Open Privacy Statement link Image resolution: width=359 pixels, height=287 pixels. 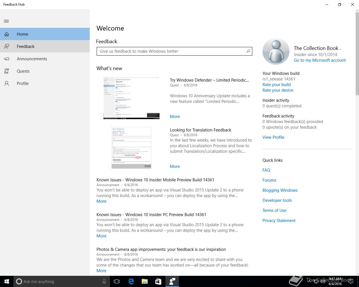(x=279, y=221)
